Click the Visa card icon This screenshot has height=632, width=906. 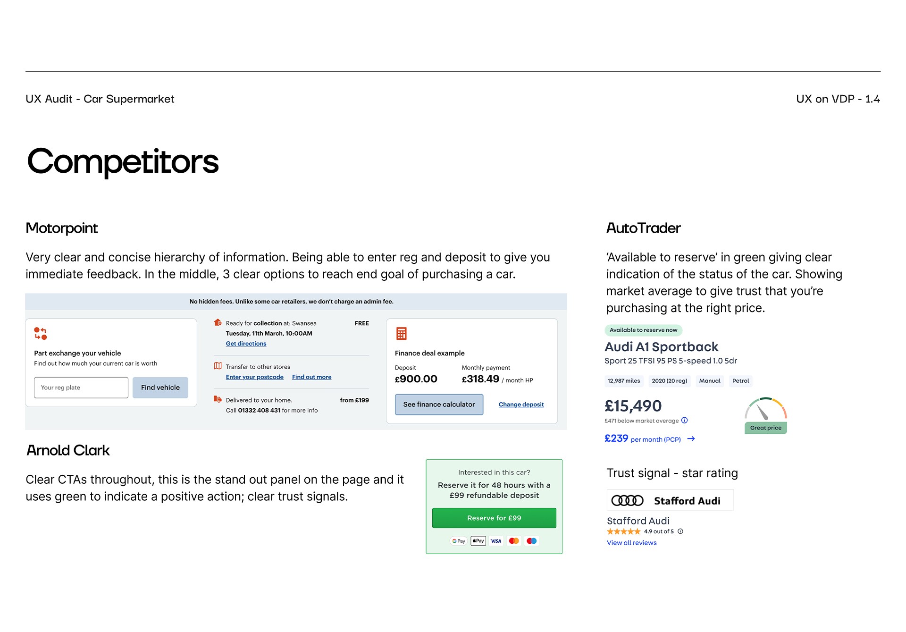496,541
